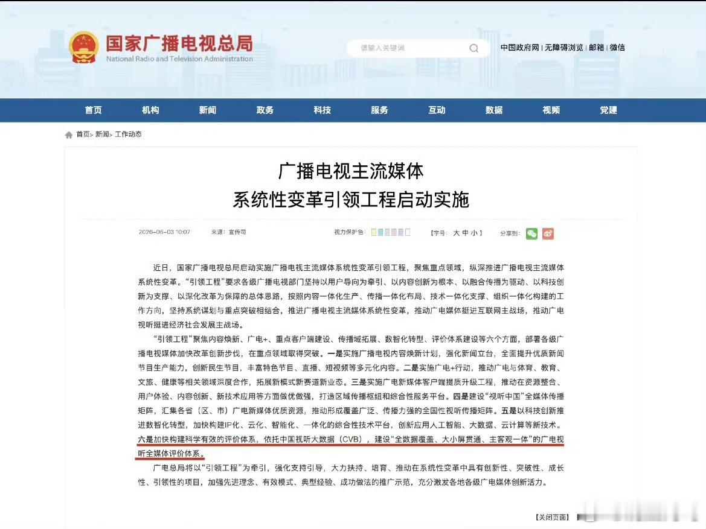Click the national emblem logo
The width and height of the screenshot is (706, 529).
pos(84,47)
